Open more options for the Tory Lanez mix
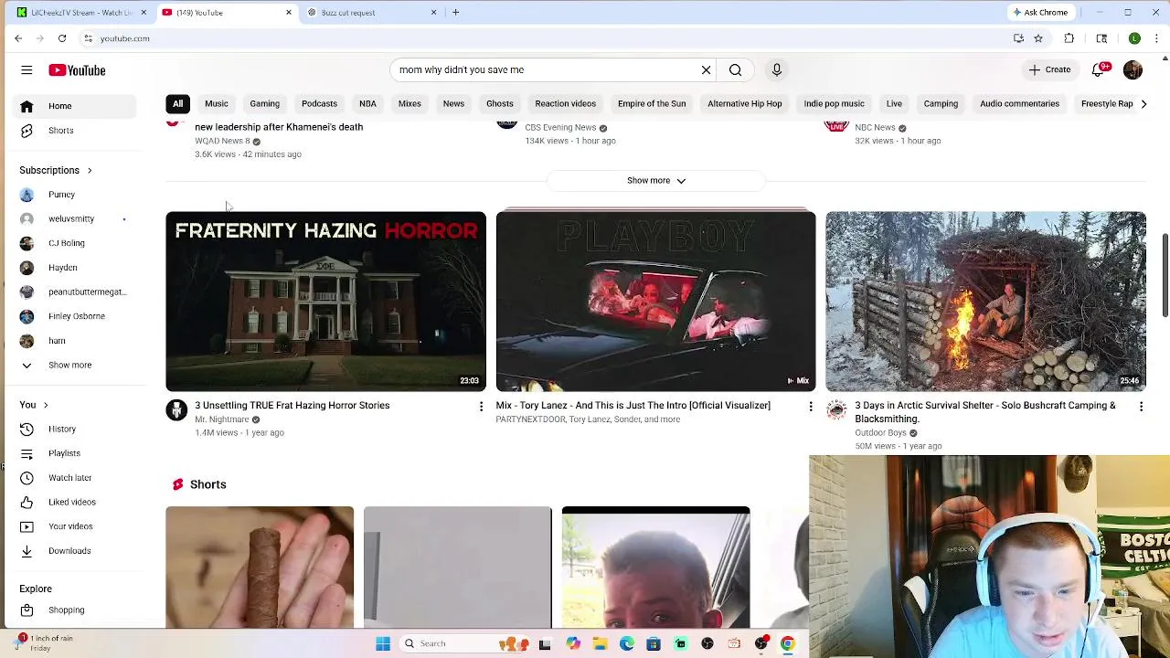Image resolution: width=1170 pixels, height=658 pixels. [810, 407]
